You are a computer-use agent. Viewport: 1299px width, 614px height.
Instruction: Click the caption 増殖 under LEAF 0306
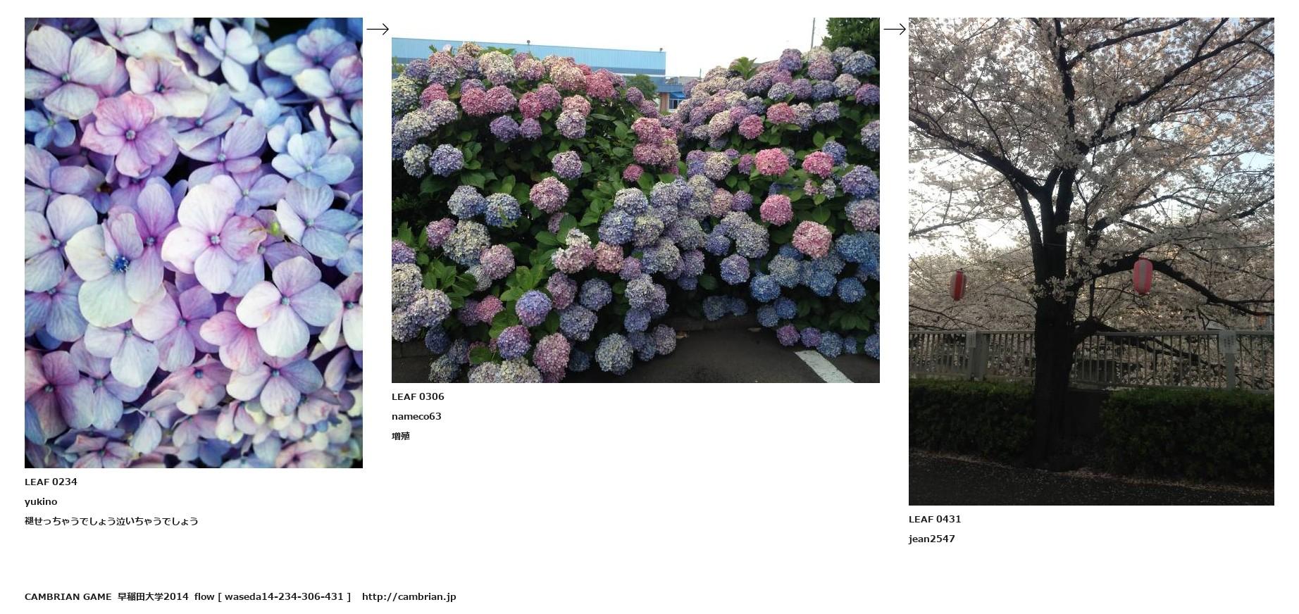(401, 436)
